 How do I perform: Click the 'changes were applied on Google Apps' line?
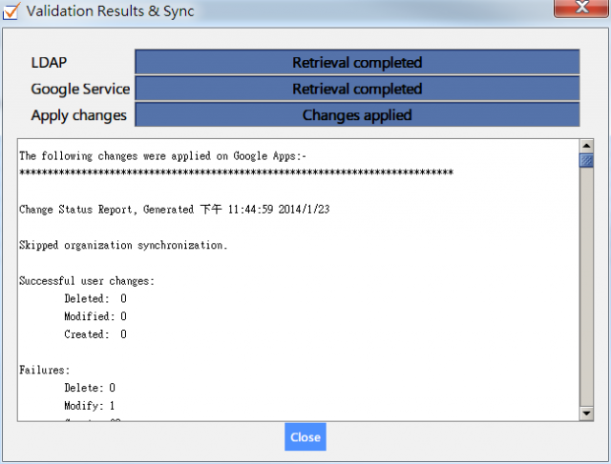pyautogui.click(x=163, y=156)
